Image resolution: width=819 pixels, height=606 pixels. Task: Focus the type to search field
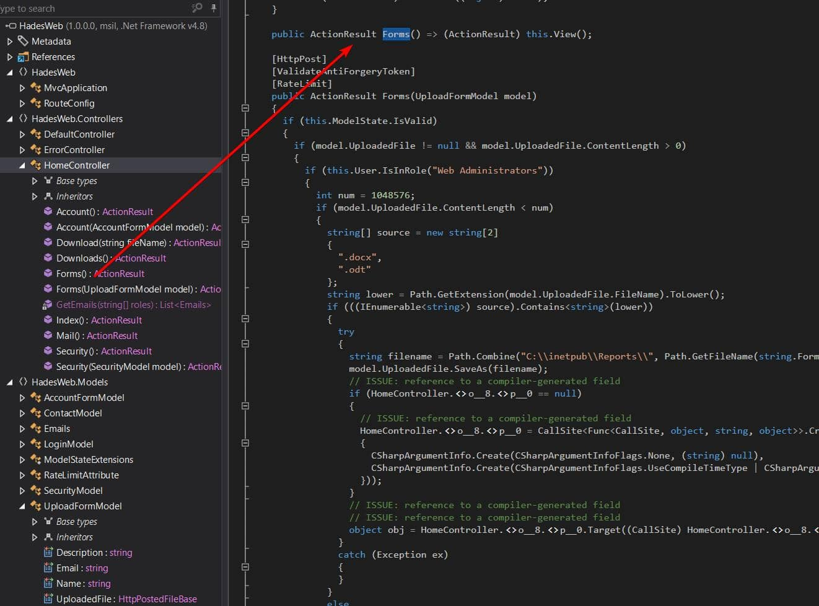click(93, 9)
